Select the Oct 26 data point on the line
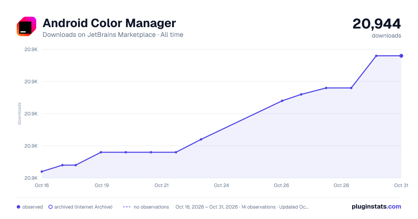 point(282,101)
